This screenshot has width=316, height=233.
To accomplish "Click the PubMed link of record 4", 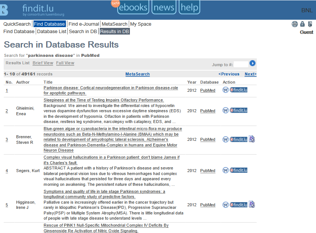I will click(x=208, y=171).
